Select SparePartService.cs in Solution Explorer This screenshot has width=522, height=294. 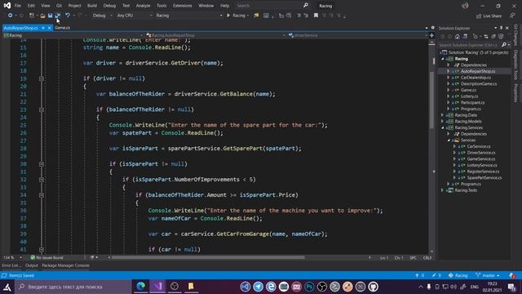[x=484, y=178]
